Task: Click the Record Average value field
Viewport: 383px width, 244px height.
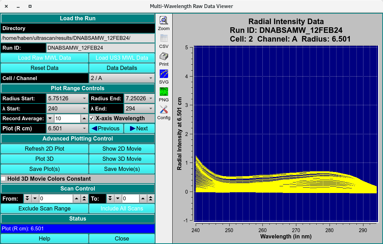Action: 67,119
